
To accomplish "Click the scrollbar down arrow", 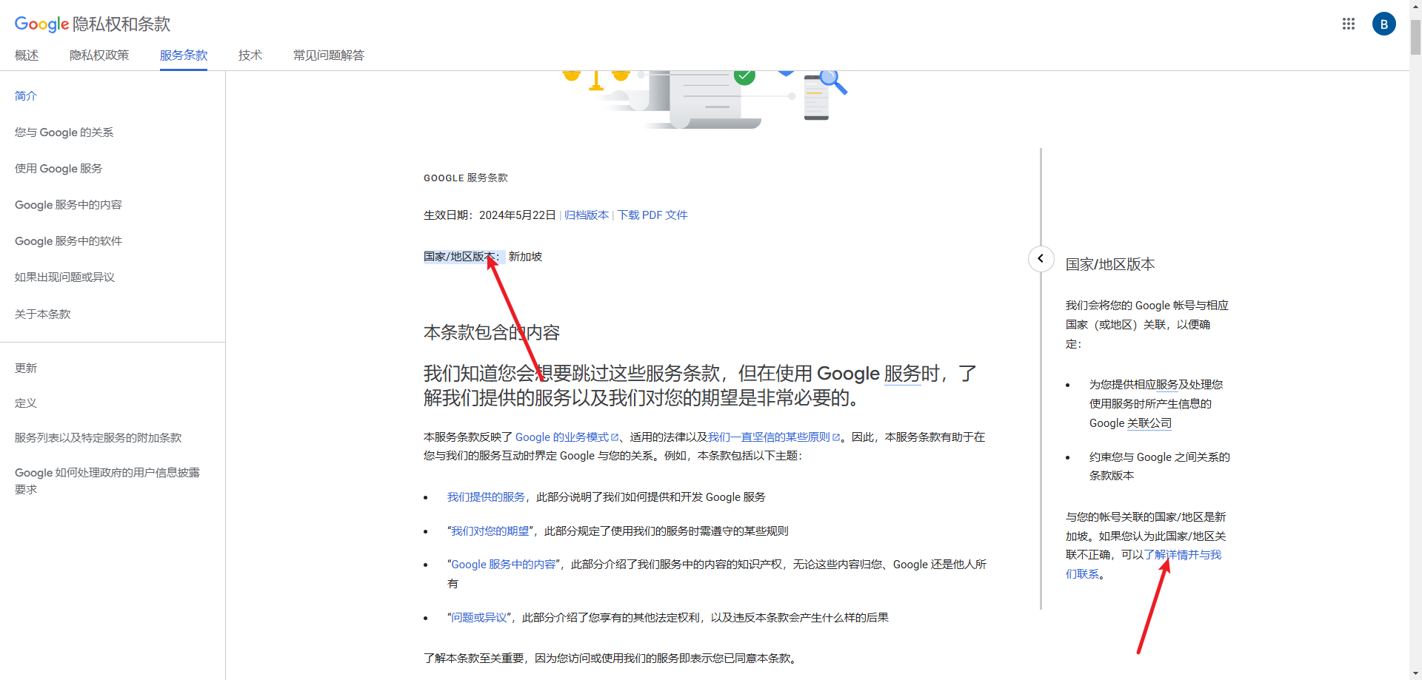I will (x=1415, y=673).
